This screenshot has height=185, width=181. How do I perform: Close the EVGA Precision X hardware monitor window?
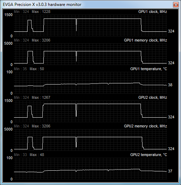[176, 5]
